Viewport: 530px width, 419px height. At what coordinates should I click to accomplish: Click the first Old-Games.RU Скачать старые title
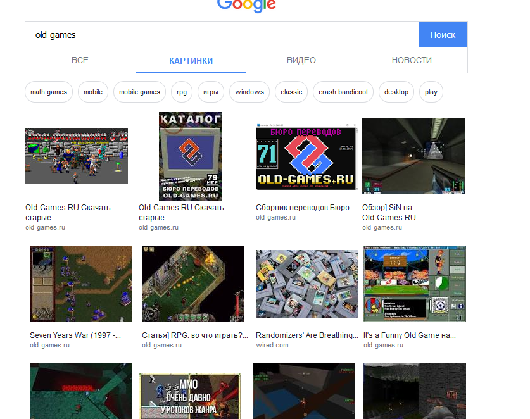click(68, 213)
